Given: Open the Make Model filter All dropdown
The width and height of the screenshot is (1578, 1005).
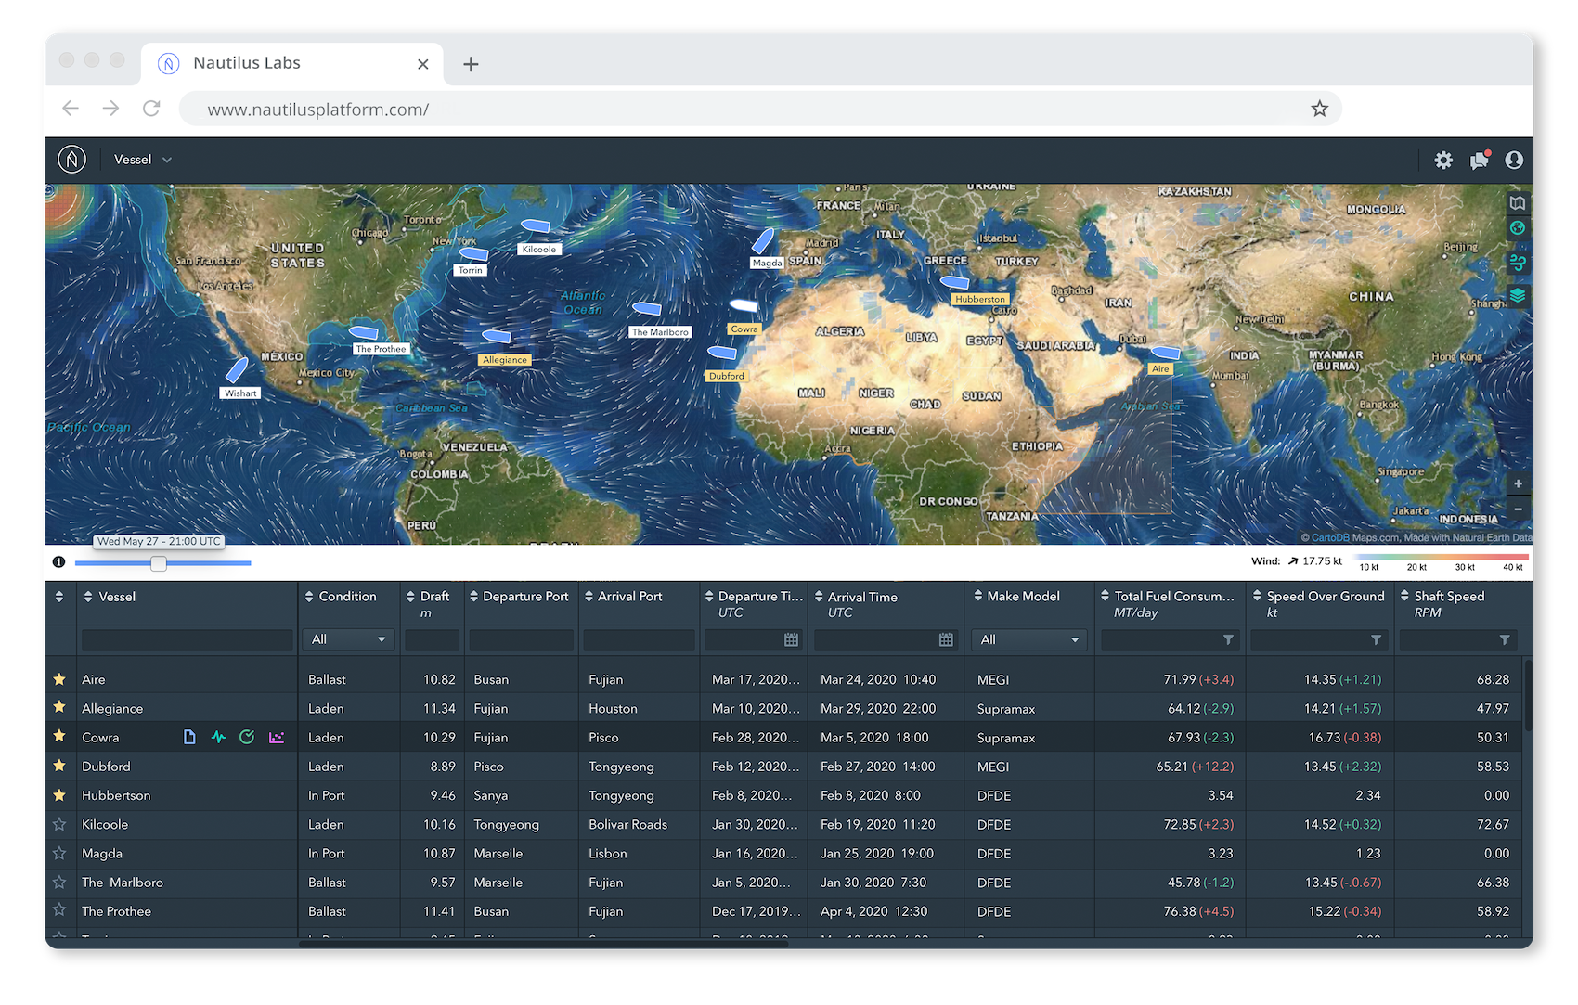Looking at the screenshot, I should coord(1029,639).
